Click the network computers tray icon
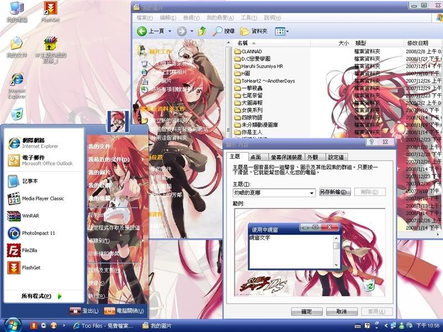Screen dimensions: 443x332 point(393,325)
